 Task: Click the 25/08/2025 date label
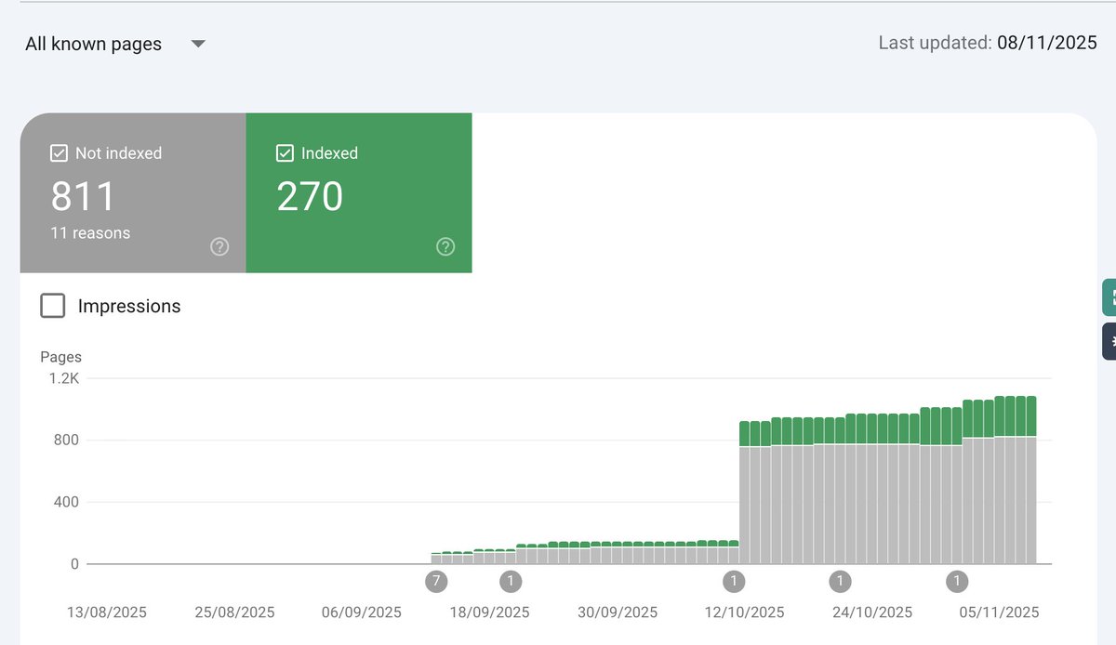234,612
